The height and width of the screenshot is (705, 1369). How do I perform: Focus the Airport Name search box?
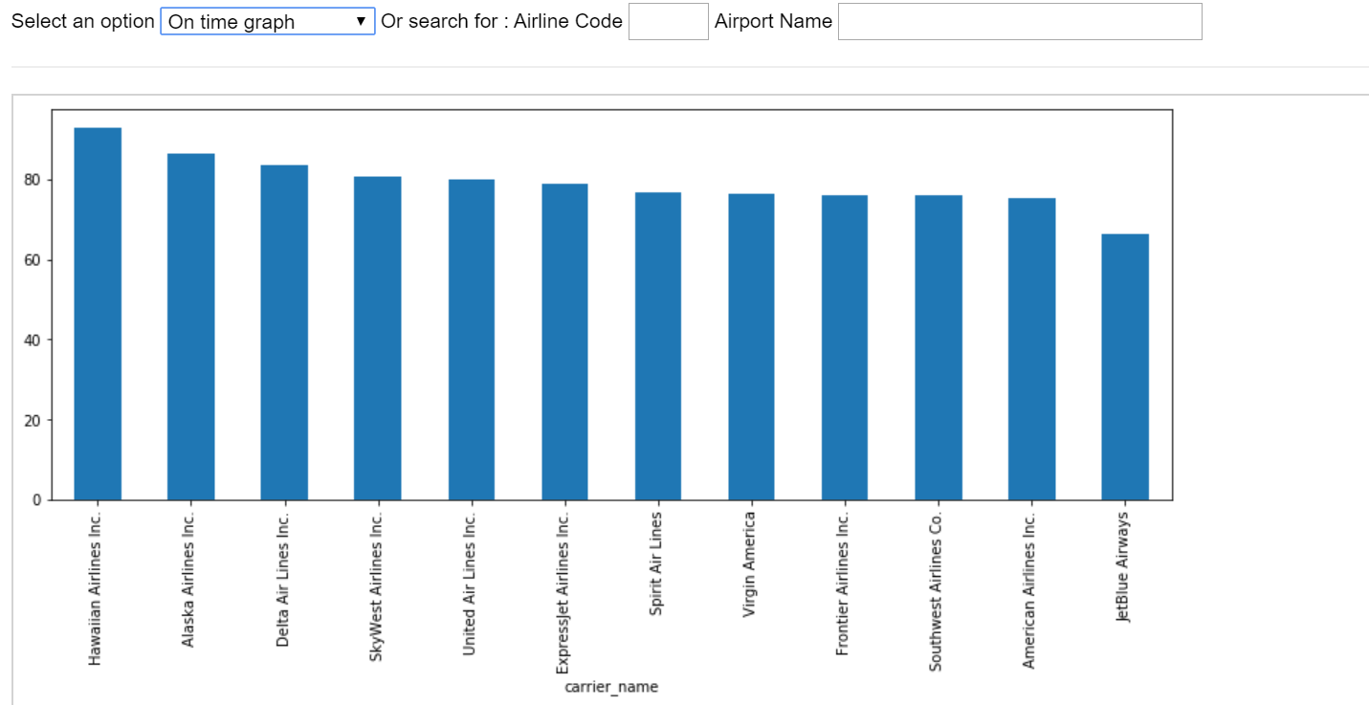click(1019, 21)
